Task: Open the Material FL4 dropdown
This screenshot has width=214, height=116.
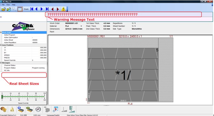Action: pyautogui.click(x=81, y=26)
